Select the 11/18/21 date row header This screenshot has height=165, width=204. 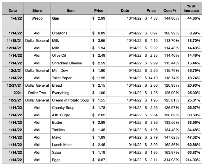click(x=13, y=40)
